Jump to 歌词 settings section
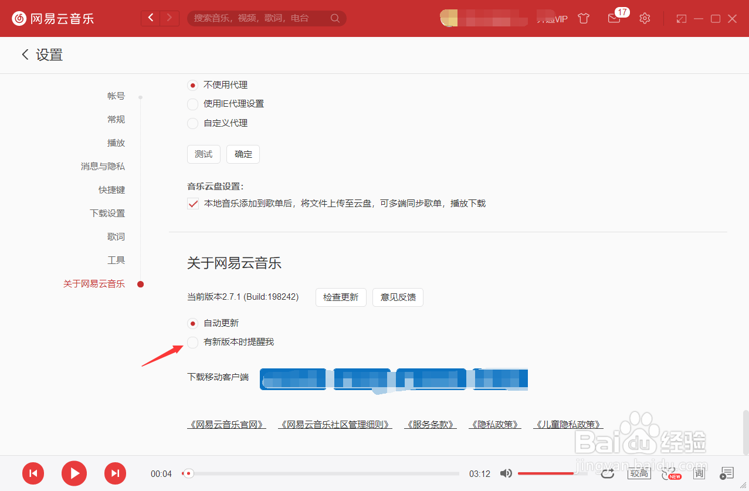Viewport: 749px width, 491px height. click(x=116, y=237)
